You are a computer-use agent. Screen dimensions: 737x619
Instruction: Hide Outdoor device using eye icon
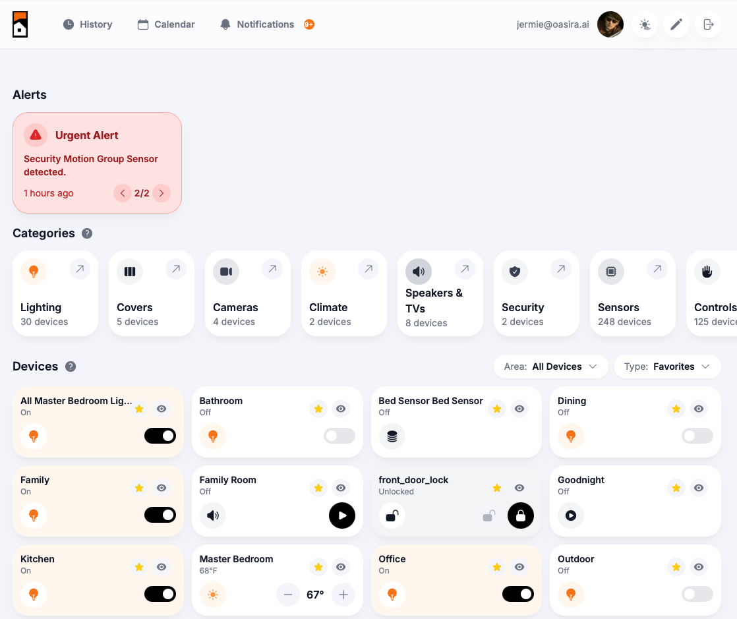pyautogui.click(x=699, y=567)
